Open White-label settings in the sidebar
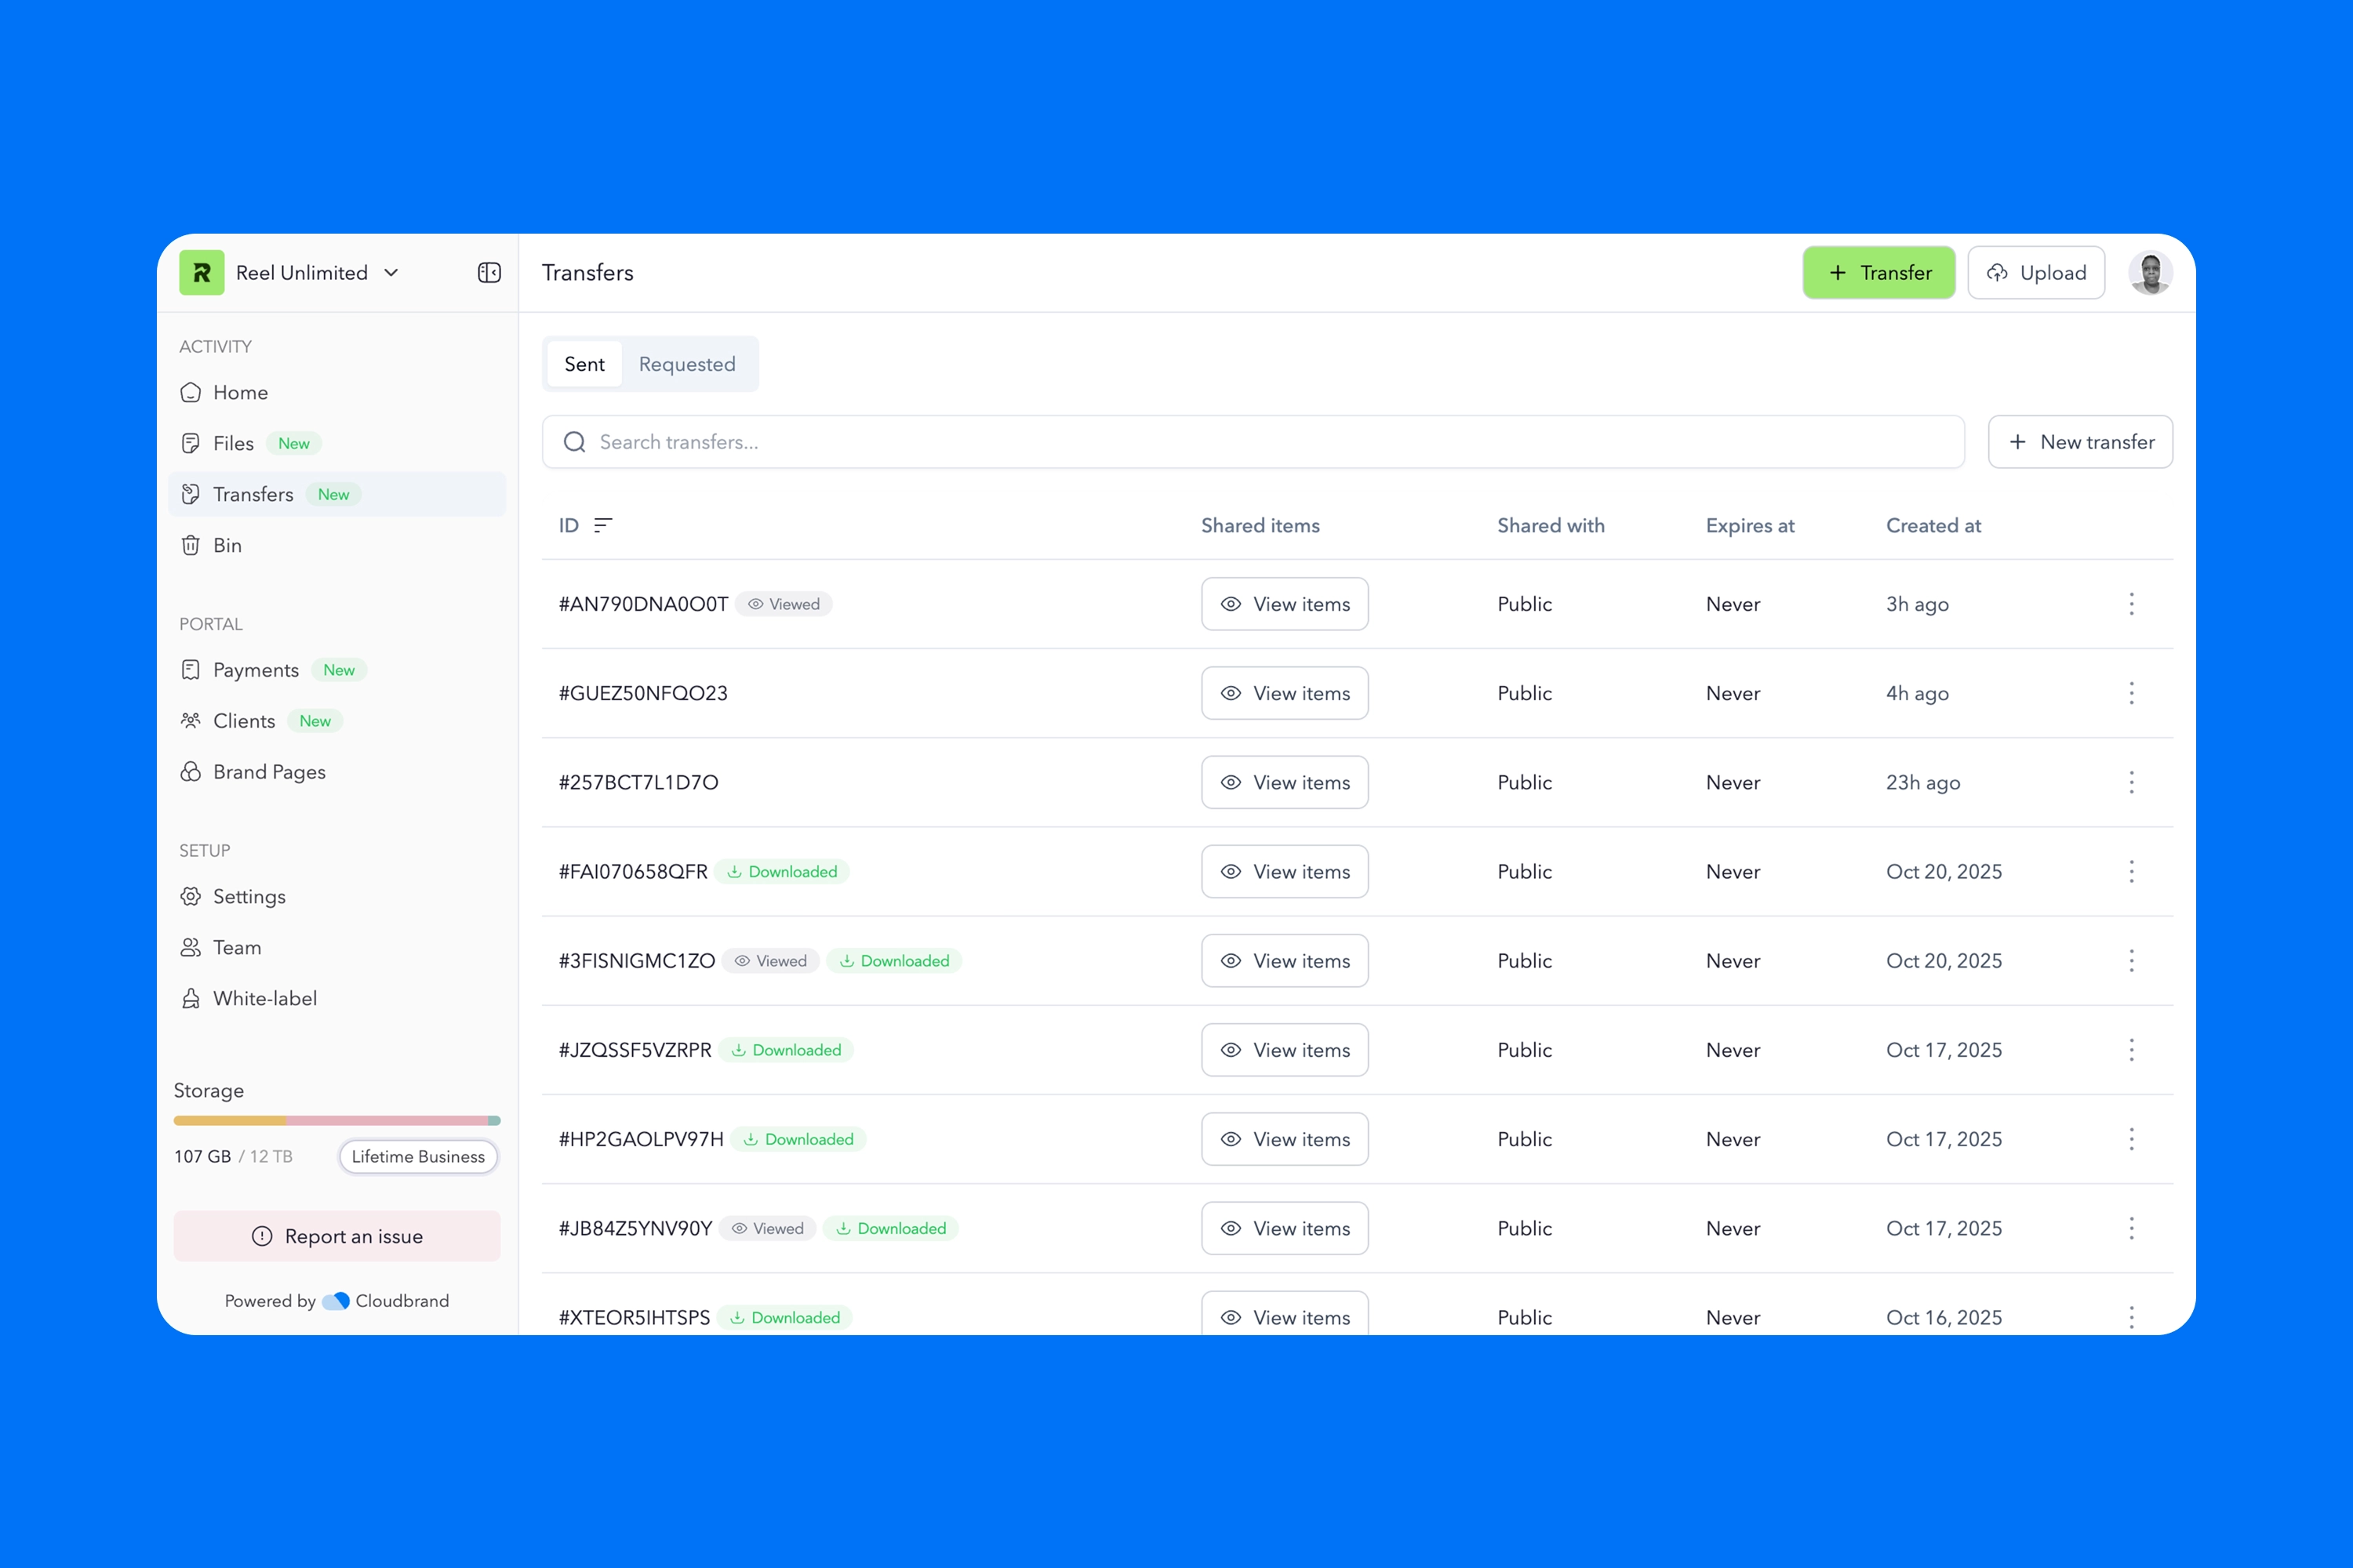The image size is (2353, 1568). point(264,998)
